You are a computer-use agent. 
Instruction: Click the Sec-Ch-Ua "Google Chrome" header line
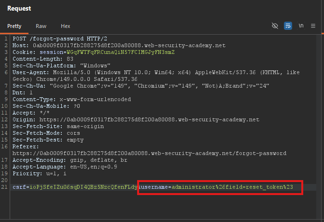click(141, 86)
